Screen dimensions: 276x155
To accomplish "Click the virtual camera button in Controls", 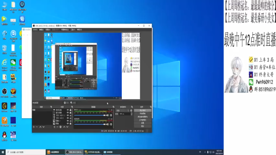I will [142, 117].
